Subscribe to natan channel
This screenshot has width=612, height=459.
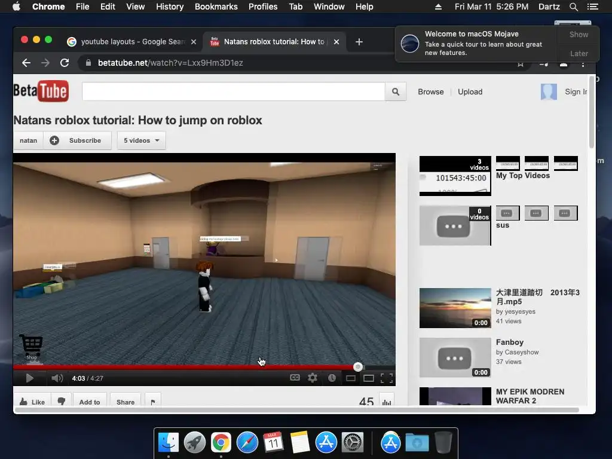[78, 140]
